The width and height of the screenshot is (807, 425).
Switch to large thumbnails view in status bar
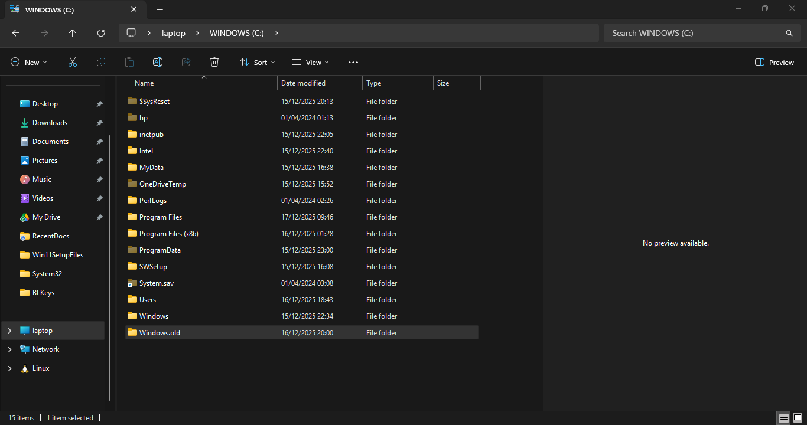pos(798,418)
